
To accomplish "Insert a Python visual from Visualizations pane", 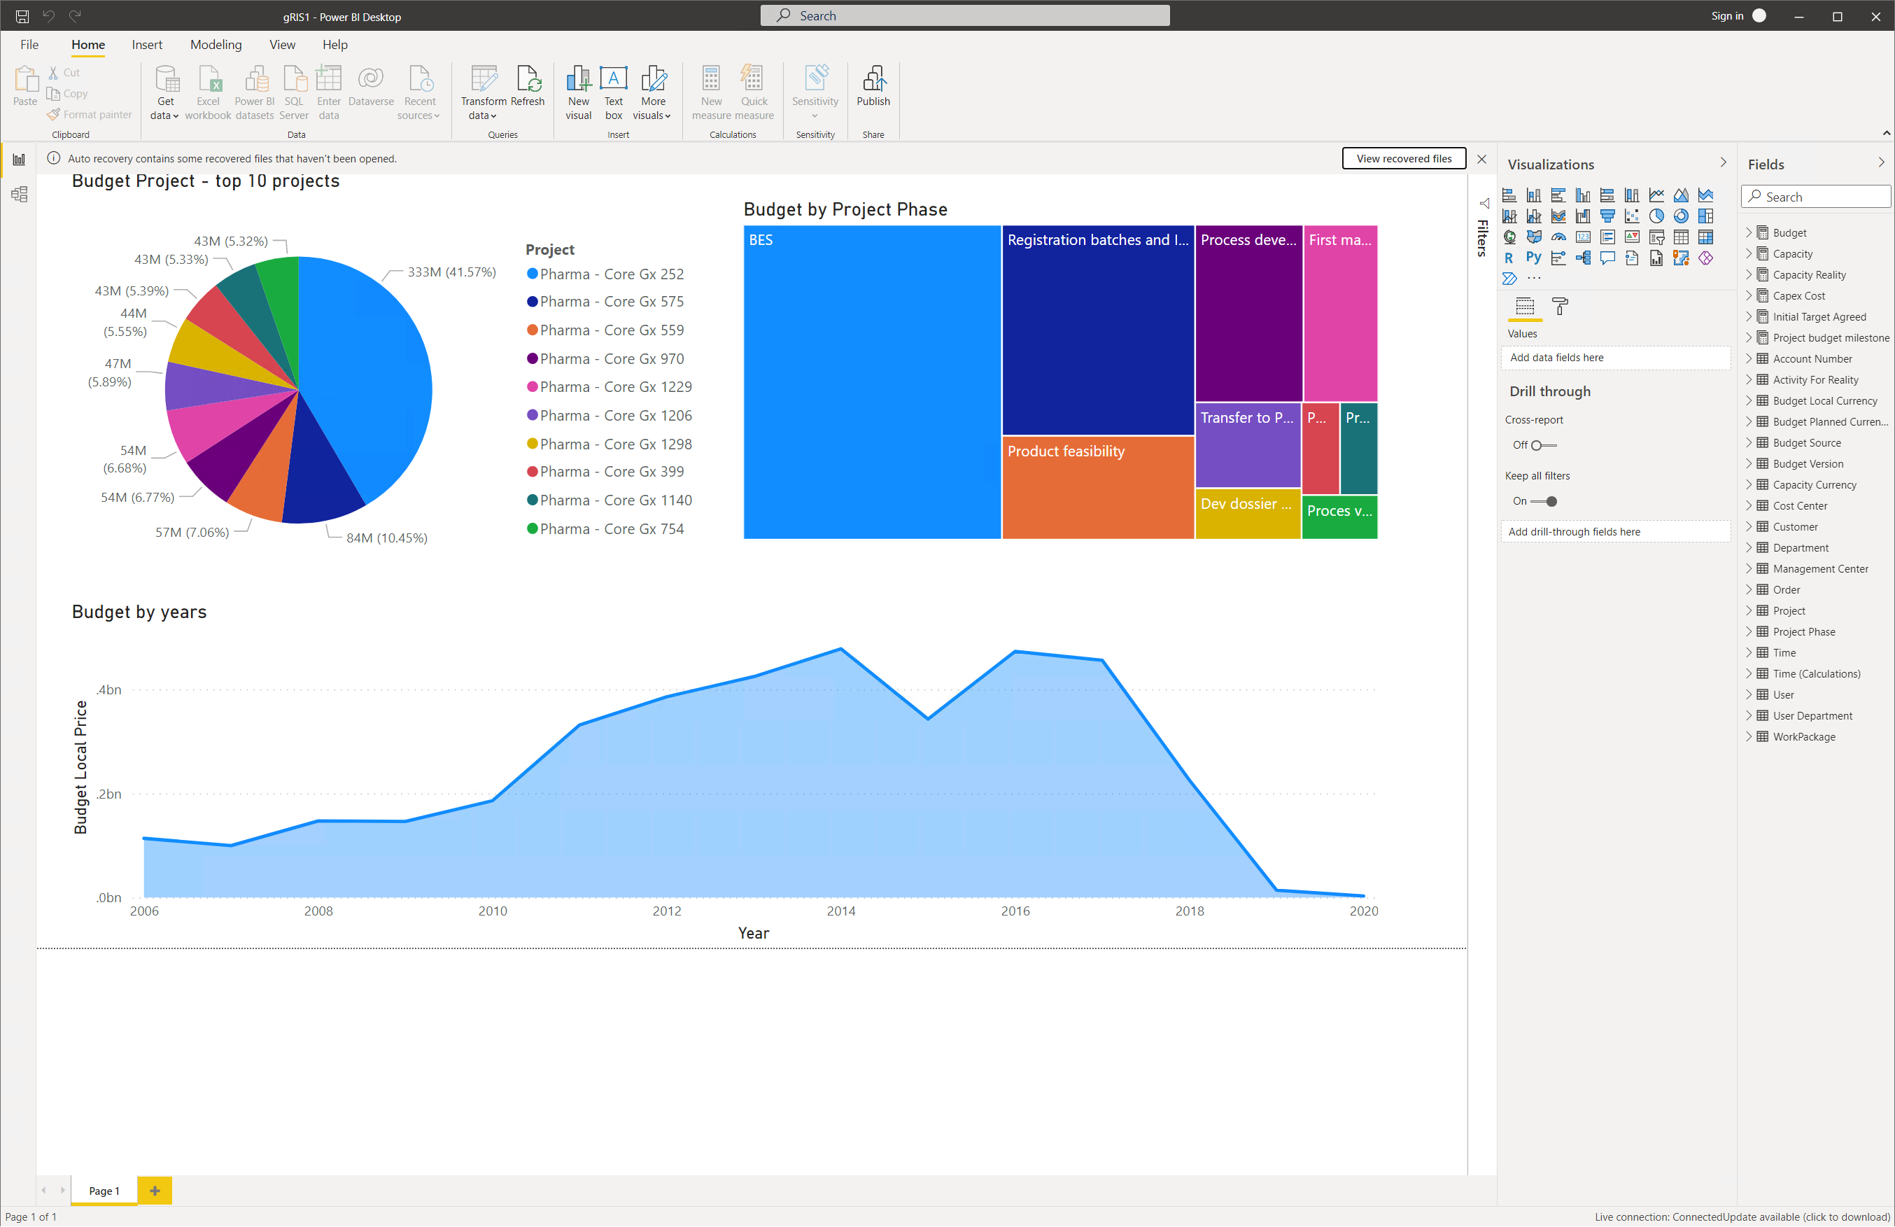I will 1533,257.
